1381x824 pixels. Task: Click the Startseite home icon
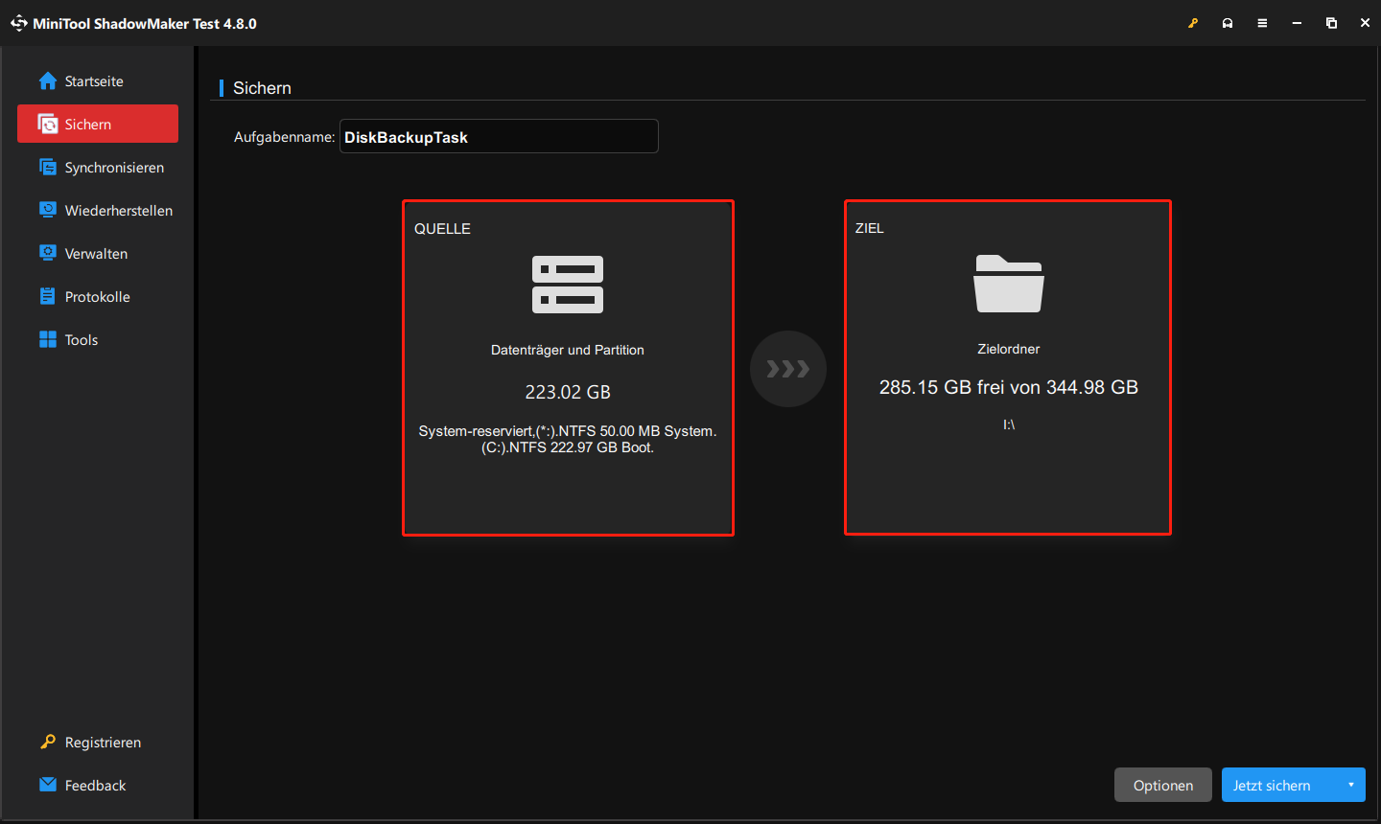(48, 81)
